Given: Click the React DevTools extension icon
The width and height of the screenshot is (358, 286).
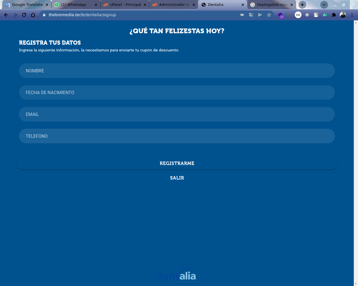Looking at the screenshot, I should click(x=307, y=15).
